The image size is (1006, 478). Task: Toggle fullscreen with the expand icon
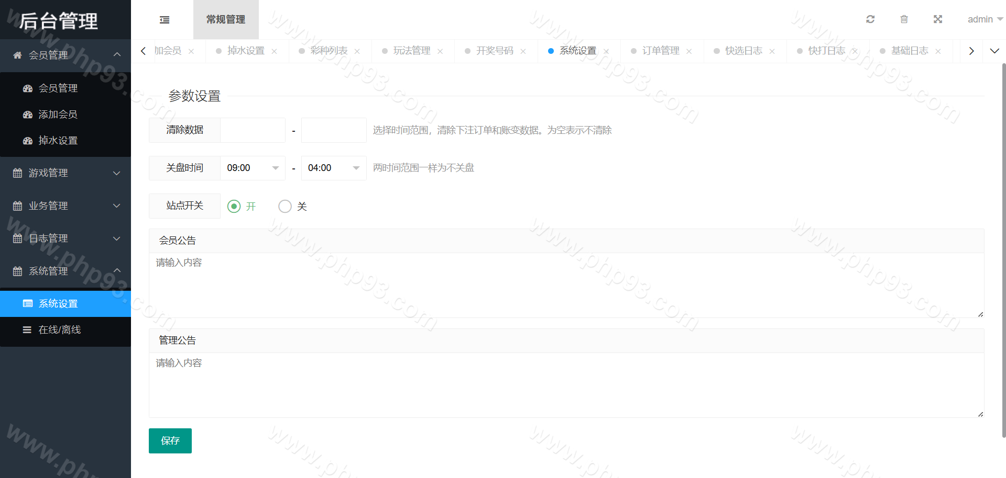[x=938, y=19]
